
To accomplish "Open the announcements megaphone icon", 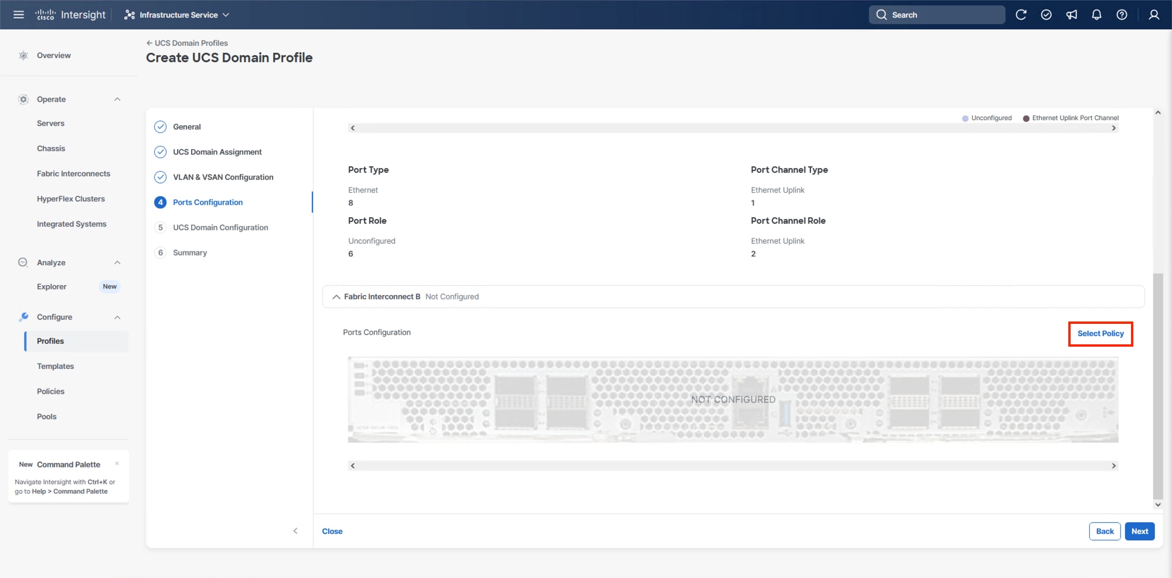I will [x=1071, y=15].
